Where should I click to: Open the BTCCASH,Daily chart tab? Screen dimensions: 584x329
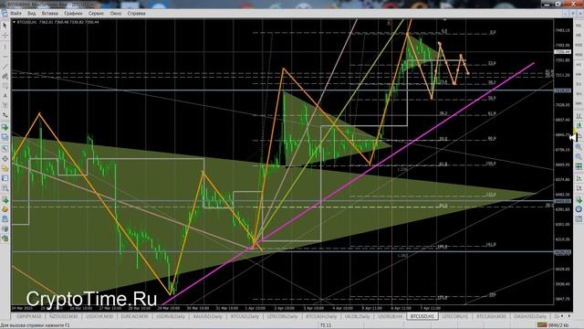[x=321, y=316]
